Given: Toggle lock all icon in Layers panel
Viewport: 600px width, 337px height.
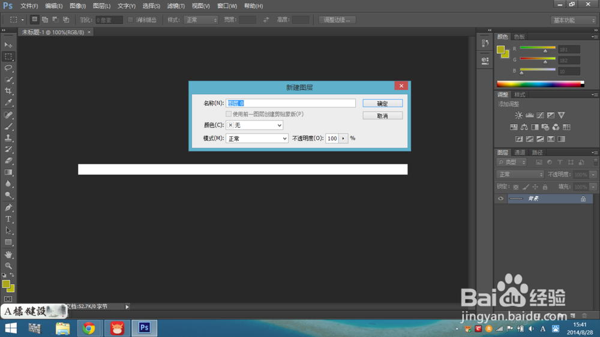Looking at the screenshot, I should point(545,187).
